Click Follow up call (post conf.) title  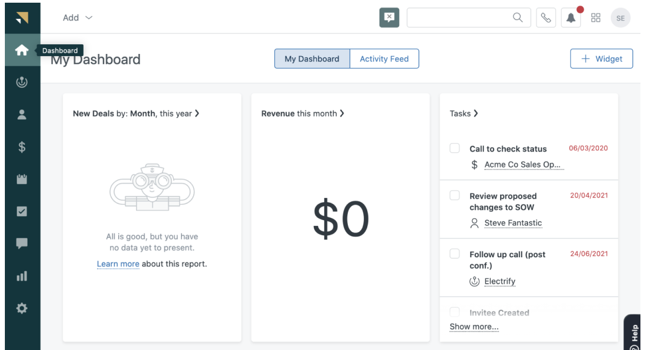tap(508, 260)
